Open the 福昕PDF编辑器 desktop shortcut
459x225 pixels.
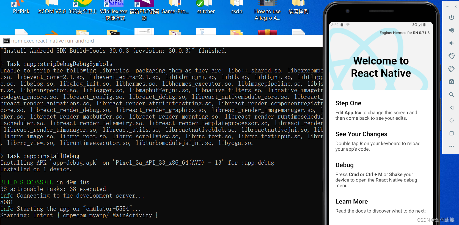point(144,10)
